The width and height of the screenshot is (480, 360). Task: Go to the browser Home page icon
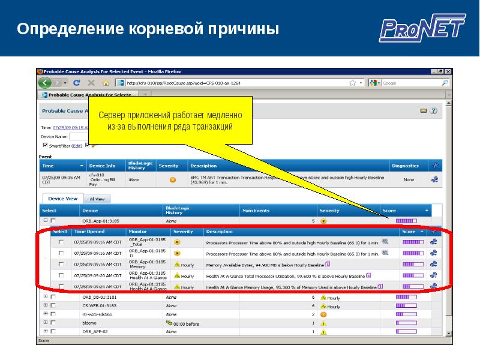(x=106, y=83)
